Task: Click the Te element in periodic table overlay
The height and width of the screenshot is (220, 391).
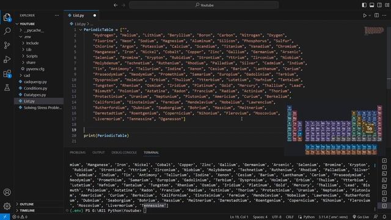Action: click(369, 129)
